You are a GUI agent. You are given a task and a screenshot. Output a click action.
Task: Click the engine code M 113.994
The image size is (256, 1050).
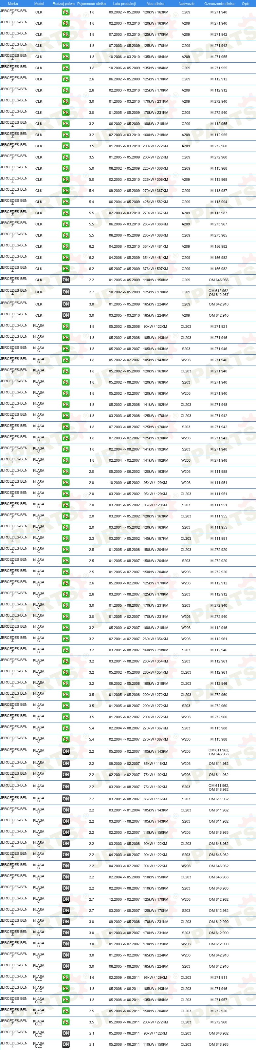click(219, 202)
